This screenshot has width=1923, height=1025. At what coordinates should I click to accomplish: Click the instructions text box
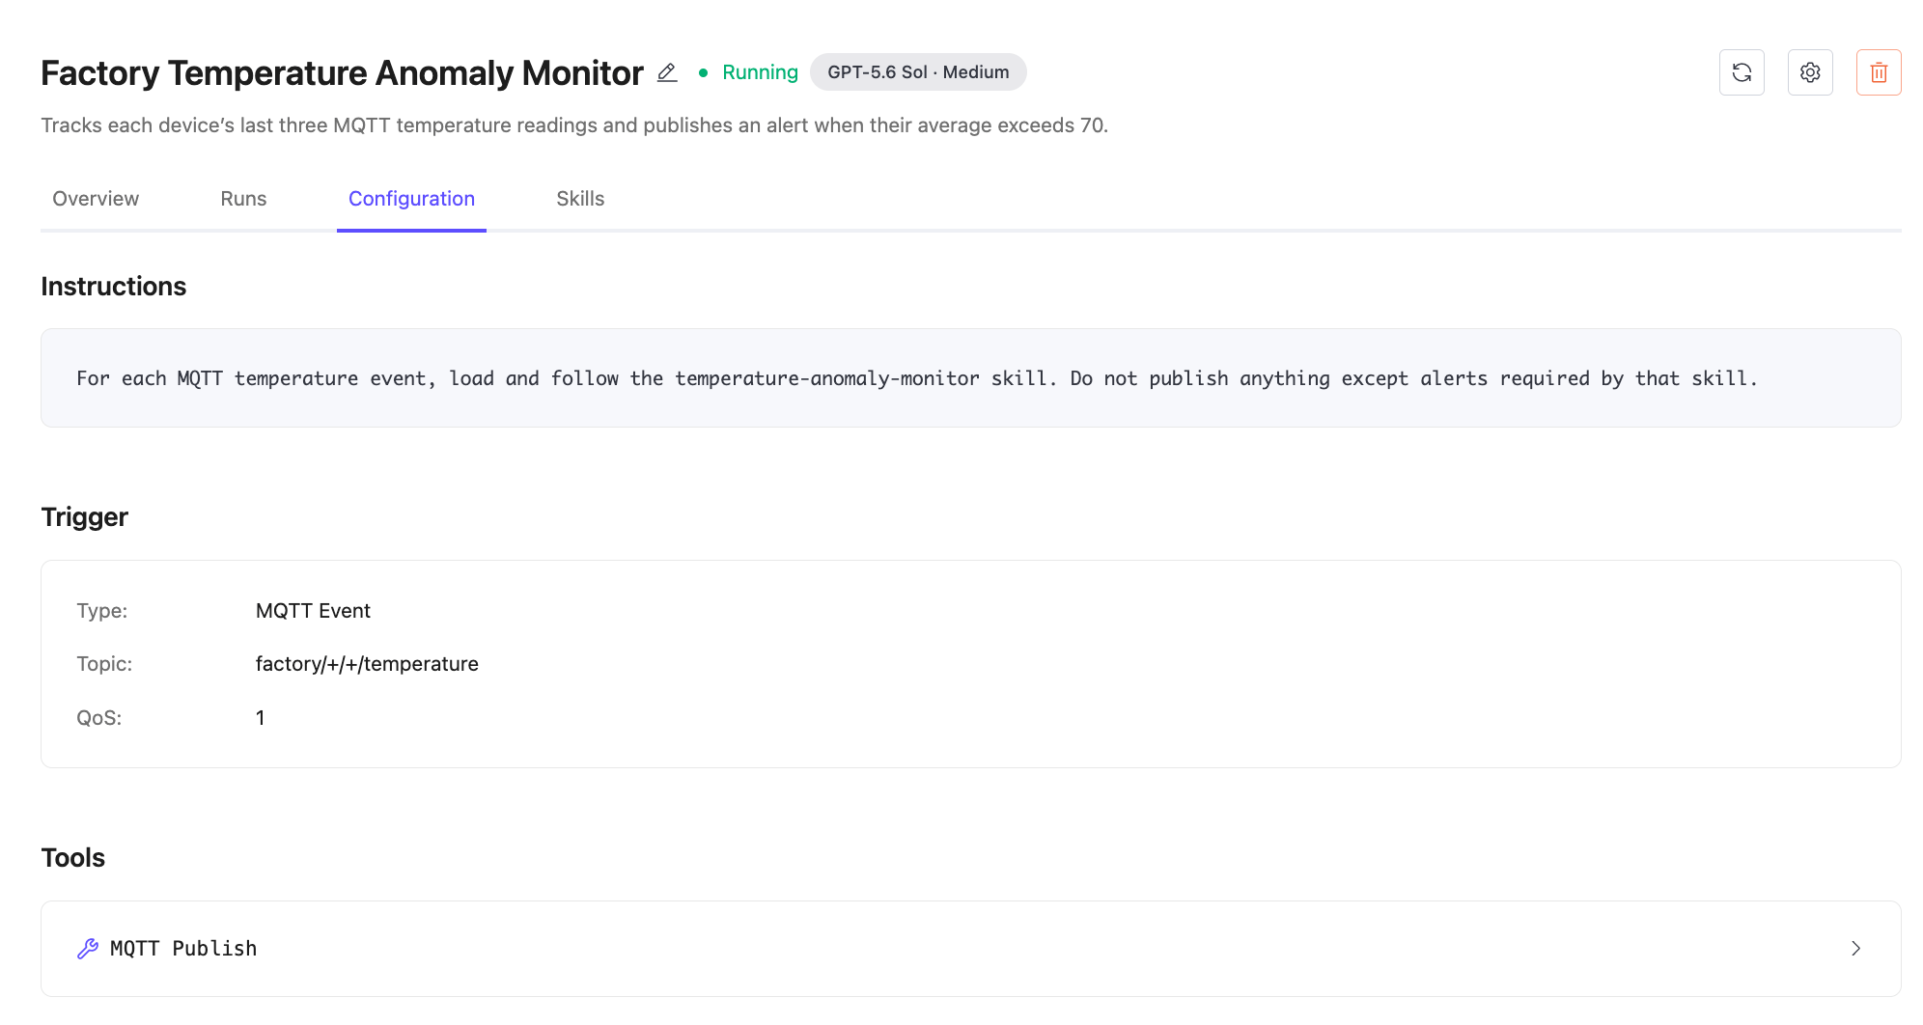click(971, 378)
